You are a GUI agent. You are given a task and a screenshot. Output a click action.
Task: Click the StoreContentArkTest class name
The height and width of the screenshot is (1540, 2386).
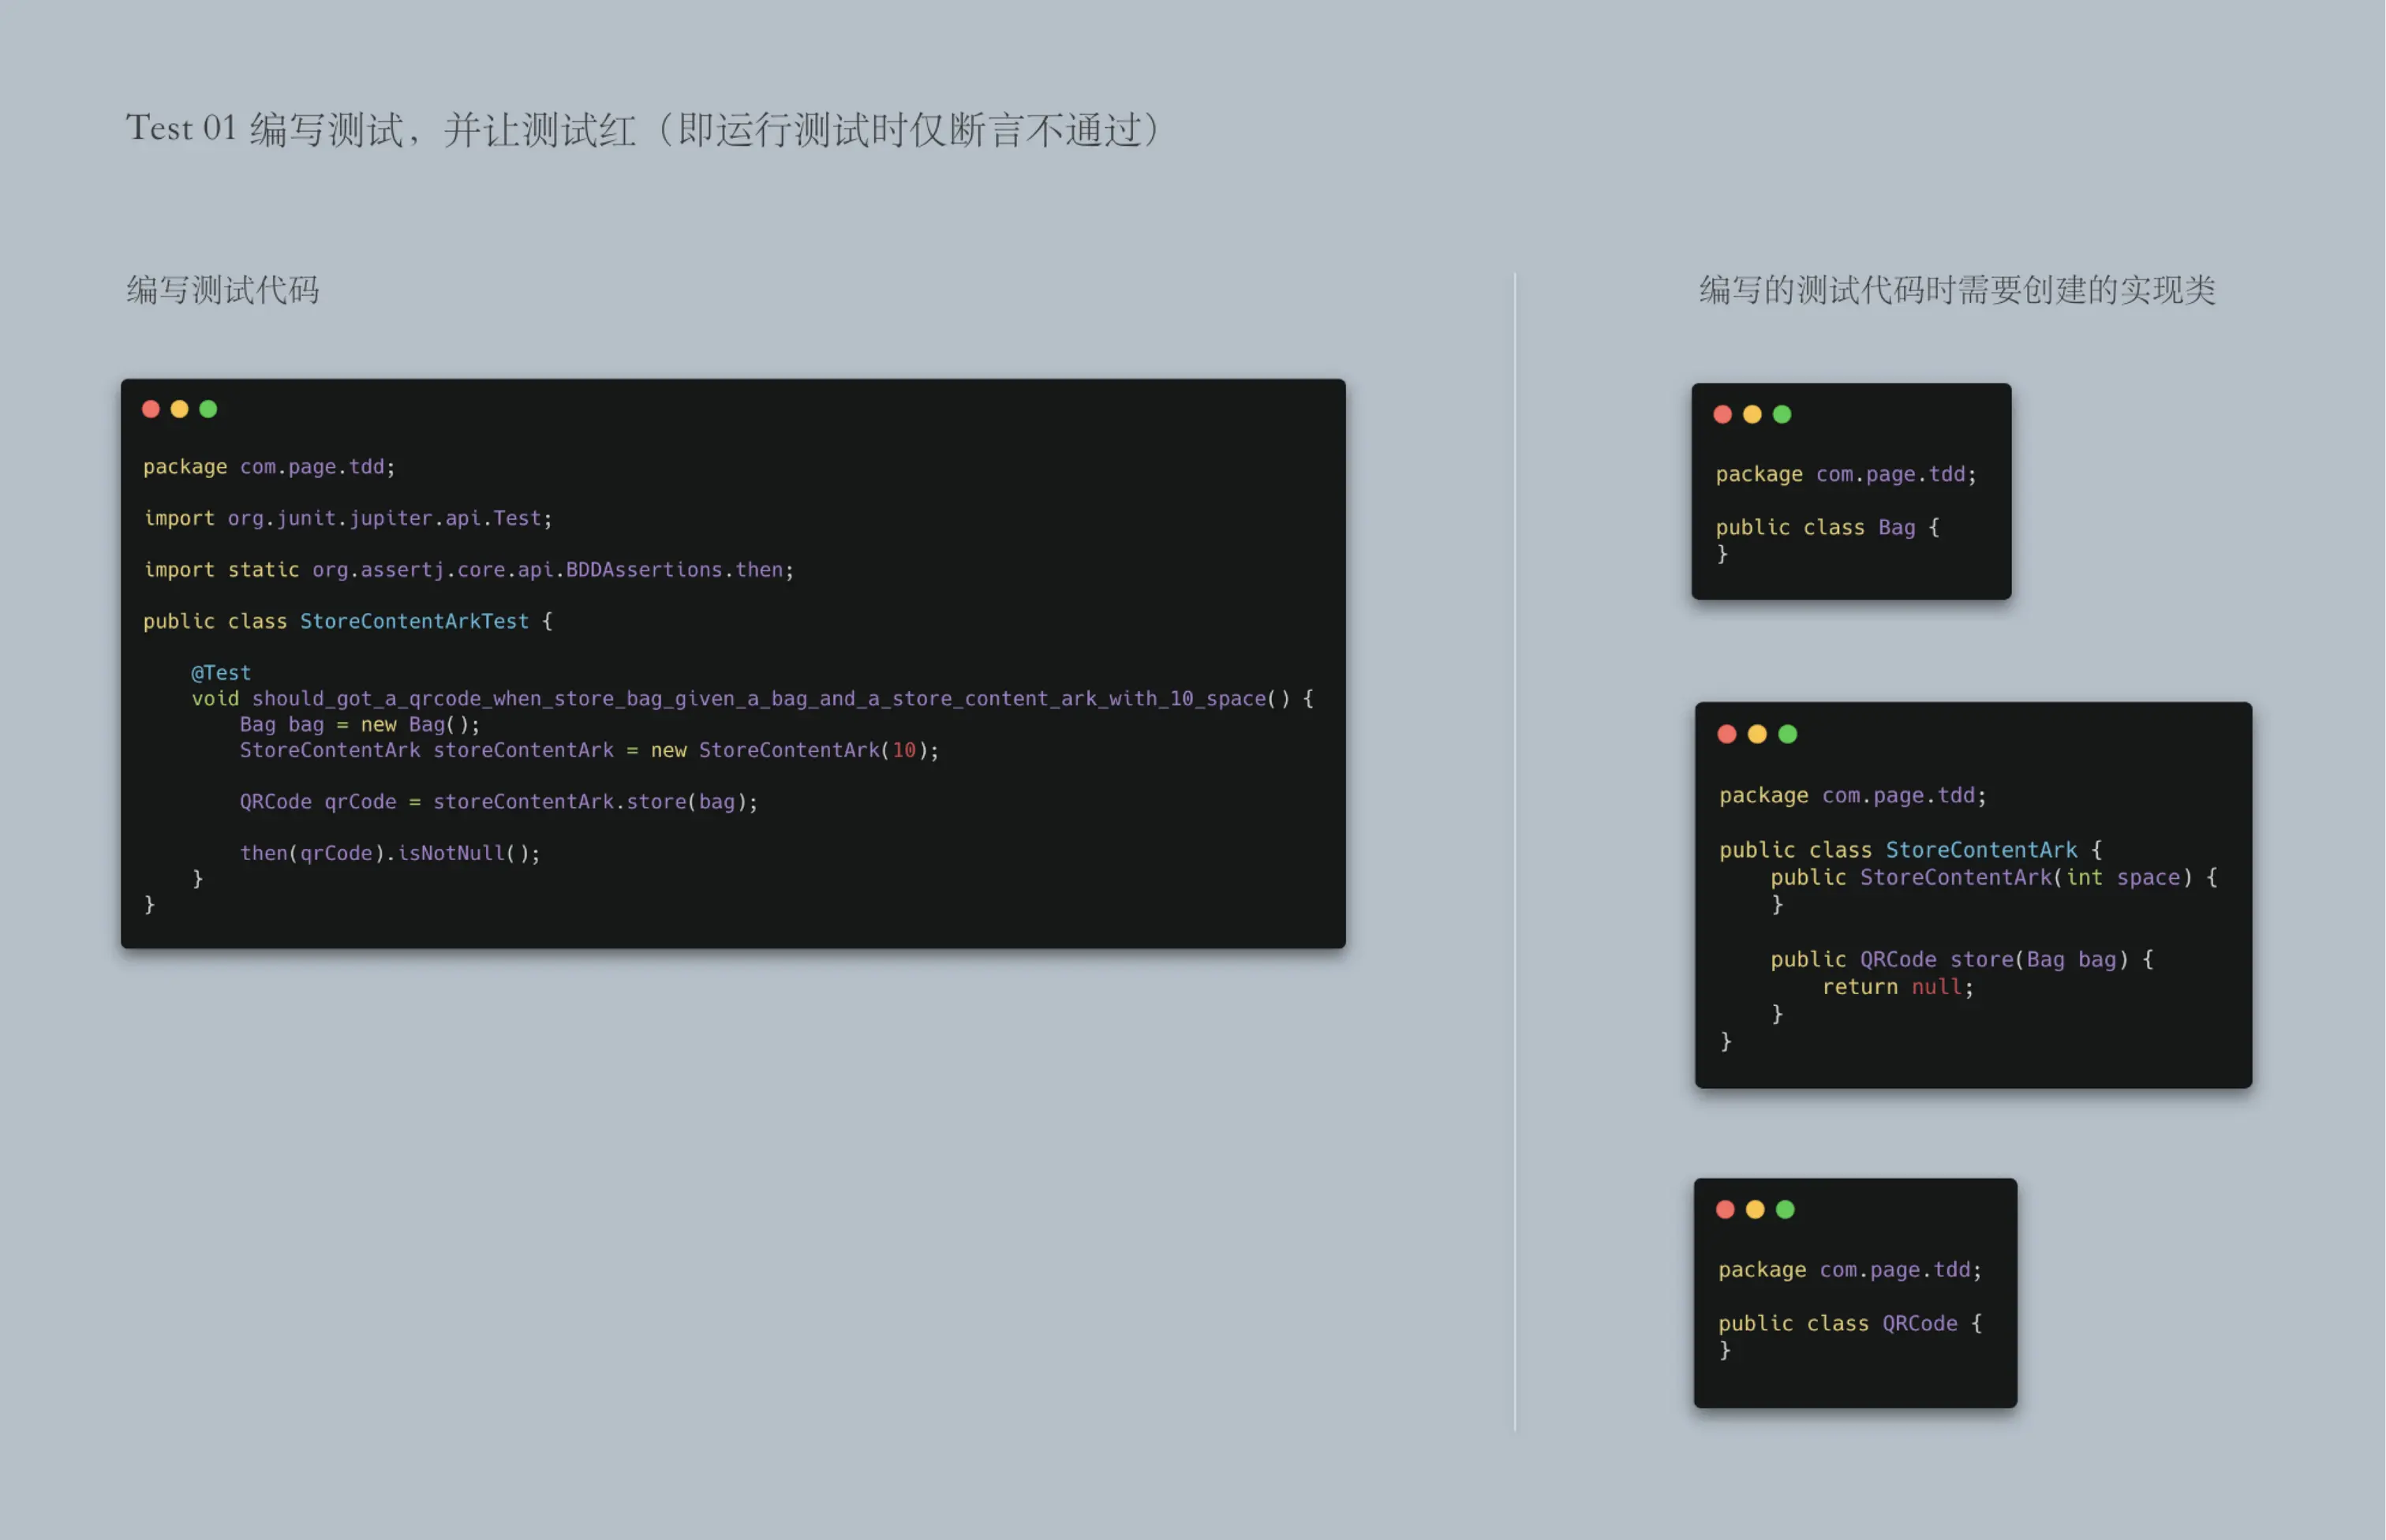414,621
